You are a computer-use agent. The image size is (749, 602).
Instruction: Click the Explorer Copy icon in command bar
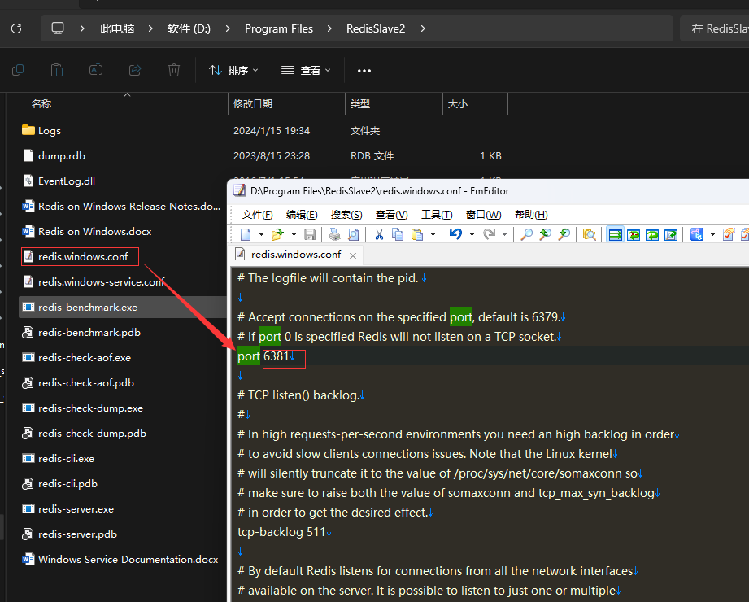[x=18, y=70]
